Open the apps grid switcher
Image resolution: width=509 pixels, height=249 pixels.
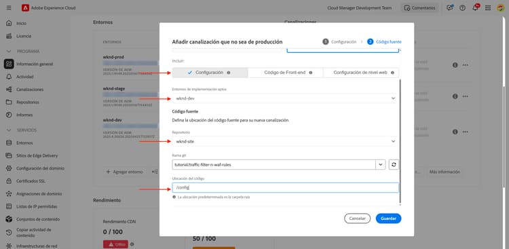pos(488,7)
